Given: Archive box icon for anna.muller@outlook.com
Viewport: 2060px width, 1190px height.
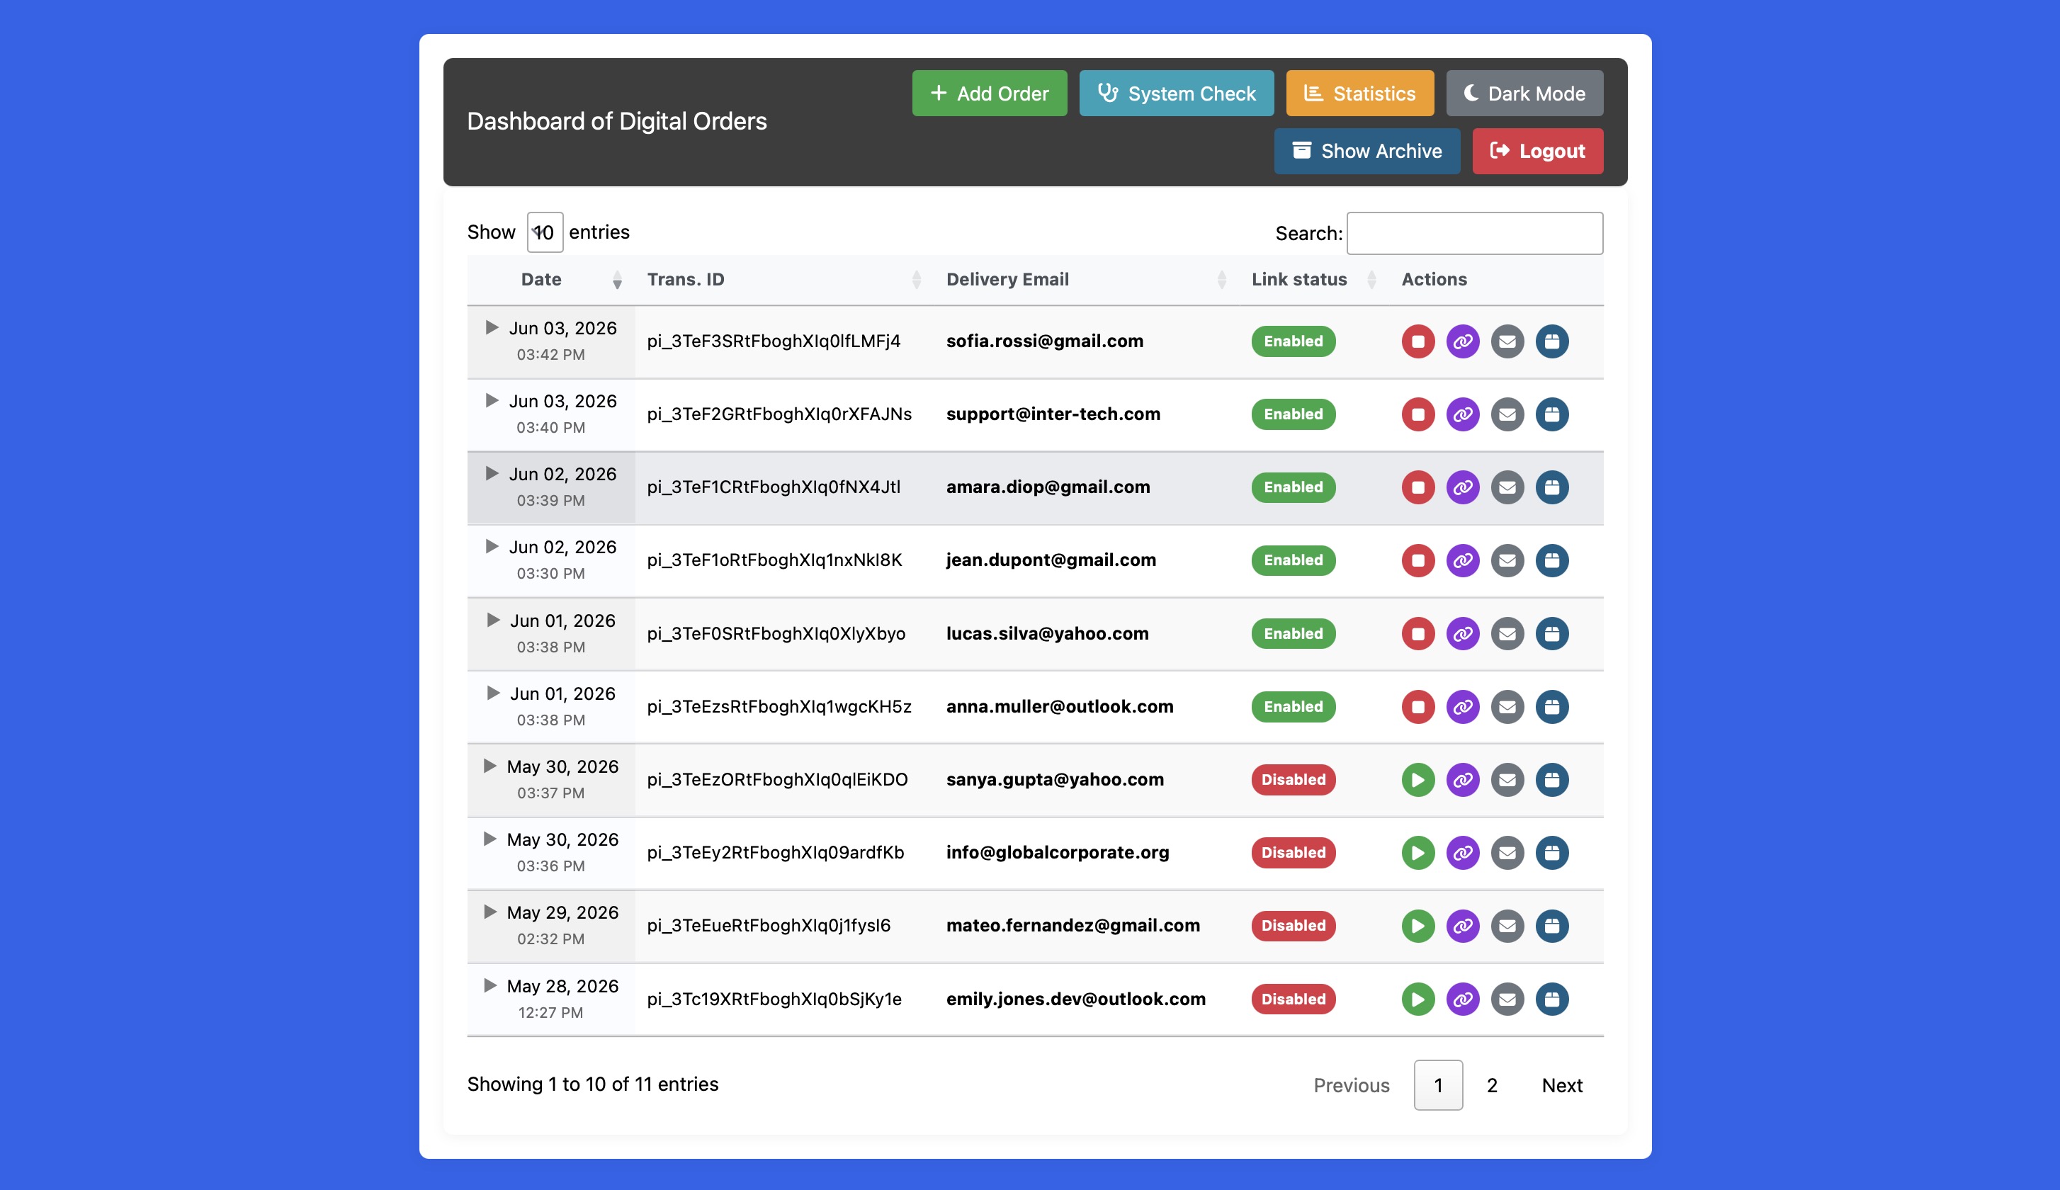Looking at the screenshot, I should click(1552, 706).
